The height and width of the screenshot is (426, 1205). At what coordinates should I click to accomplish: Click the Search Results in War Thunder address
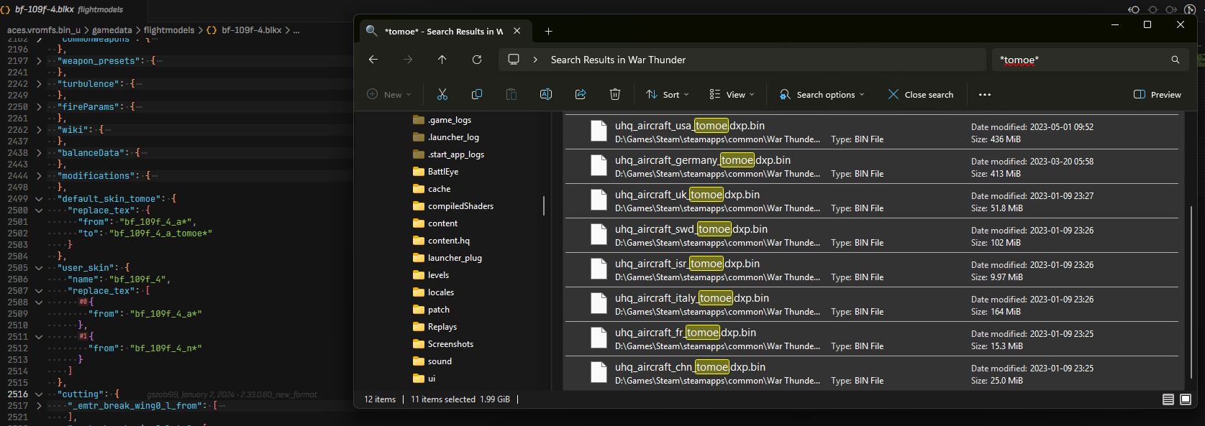pyautogui.click(x=618, y=60)
